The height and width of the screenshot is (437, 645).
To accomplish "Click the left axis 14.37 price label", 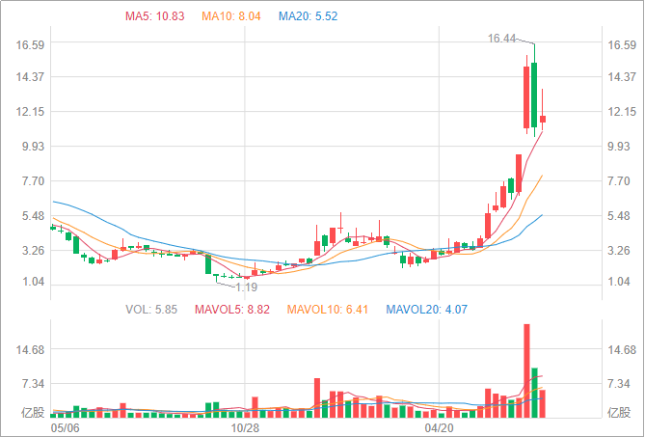I will (x=30, y=76).
